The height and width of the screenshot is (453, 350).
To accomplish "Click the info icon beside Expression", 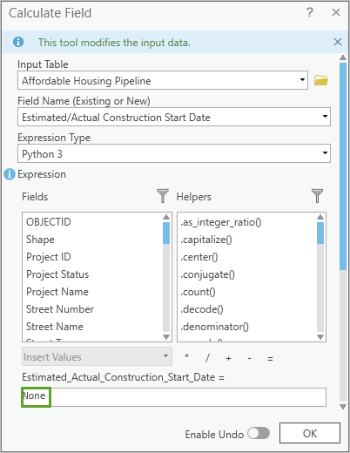I will [10, 174].
